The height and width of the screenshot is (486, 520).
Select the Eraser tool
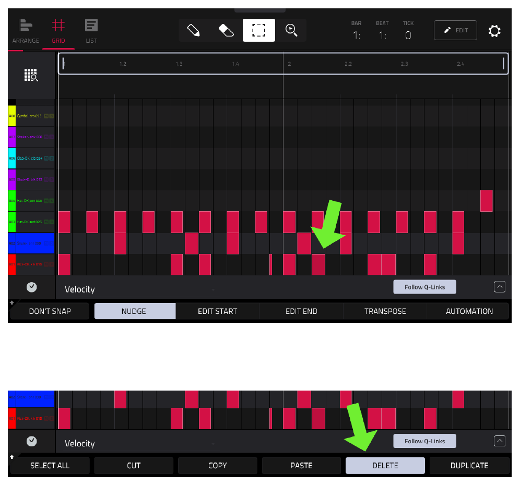pyautogui.click(x=226, y=30)
